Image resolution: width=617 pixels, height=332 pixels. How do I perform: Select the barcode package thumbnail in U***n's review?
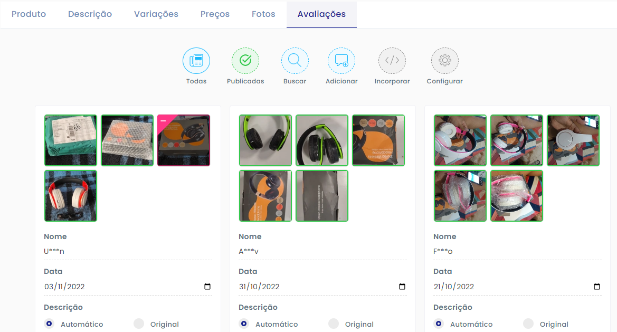click(70, 140)
